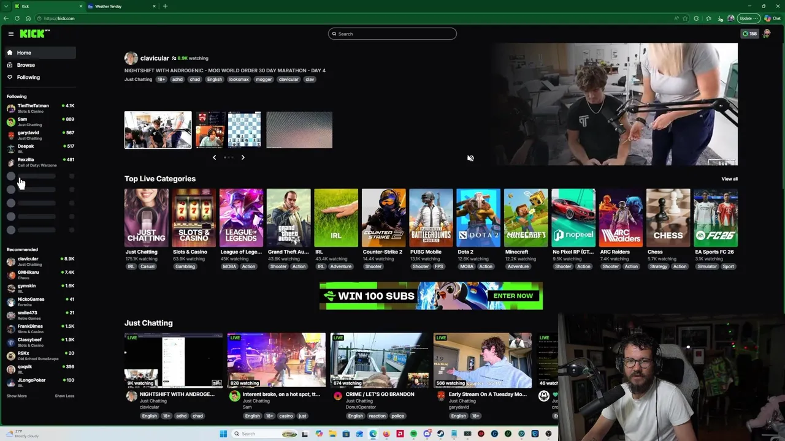The width and height of the screenshot is (785, 441).
Task: Open the browser tab search dropdown
Action: pos(6,6)
